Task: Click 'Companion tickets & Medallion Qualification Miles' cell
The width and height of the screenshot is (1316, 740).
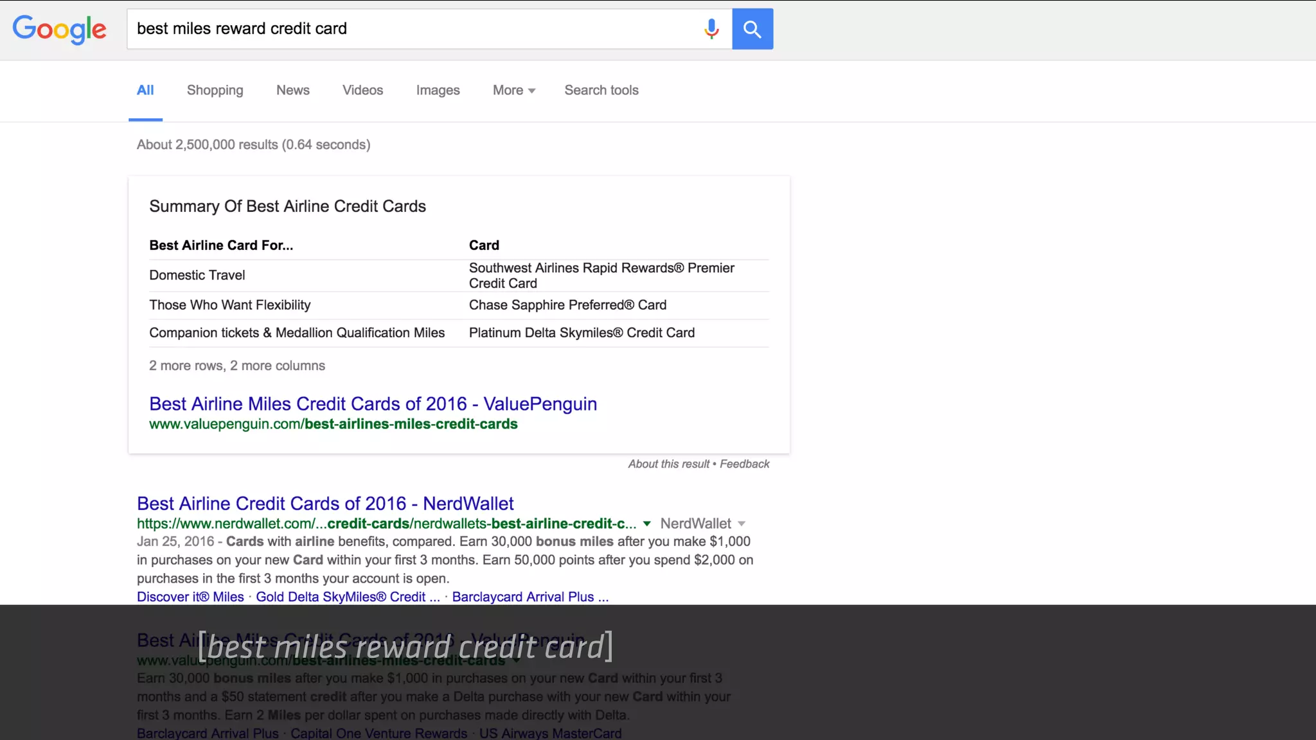Action: point(297,333)
